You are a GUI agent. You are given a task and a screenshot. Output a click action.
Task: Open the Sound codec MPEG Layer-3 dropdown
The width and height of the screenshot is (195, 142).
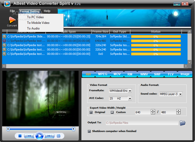[181, 94]
